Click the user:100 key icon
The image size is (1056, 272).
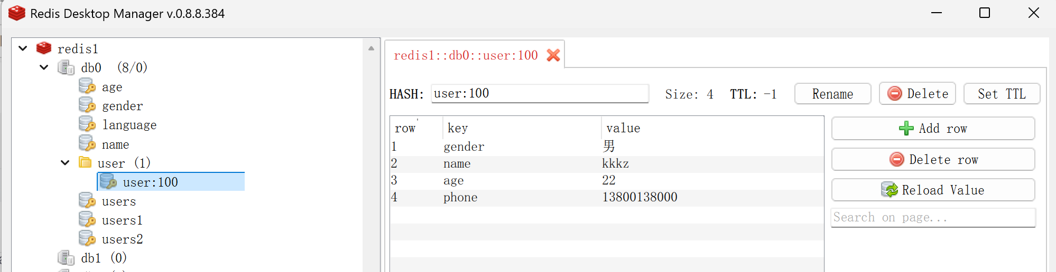pyautogui.click(x=108, y=182)
